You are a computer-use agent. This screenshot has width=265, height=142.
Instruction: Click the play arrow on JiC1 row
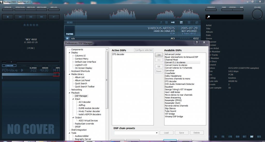pos(68,38)
